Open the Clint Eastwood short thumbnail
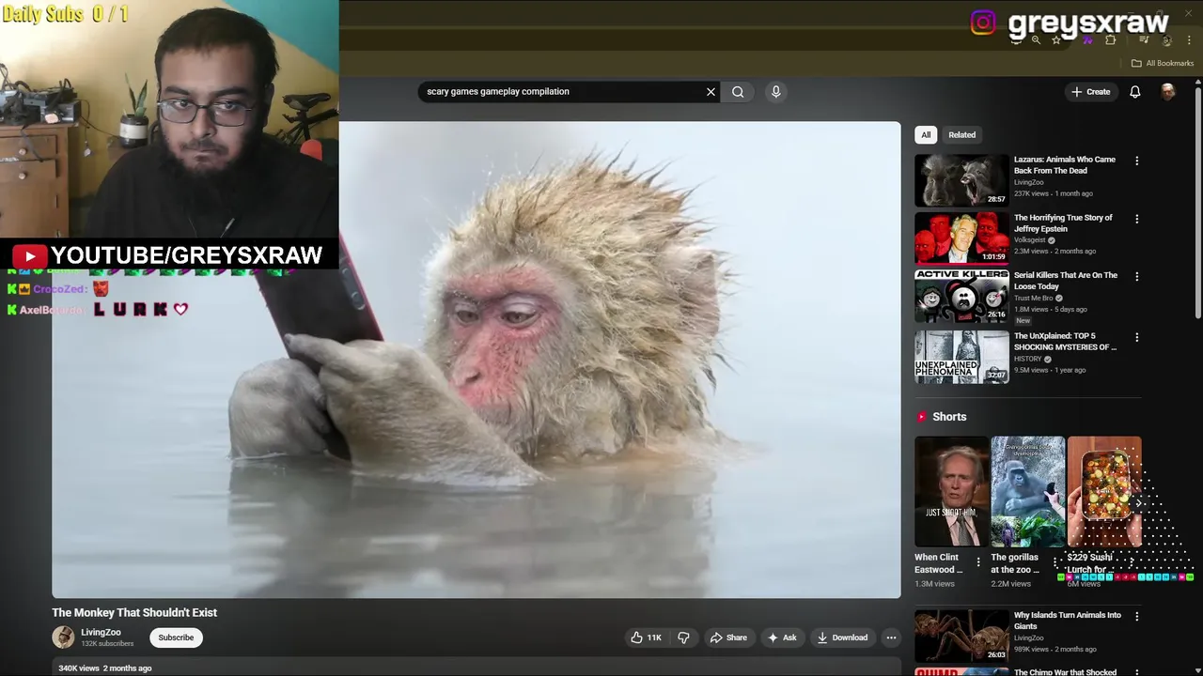The image size is (1203, 676). click(951, 491)
